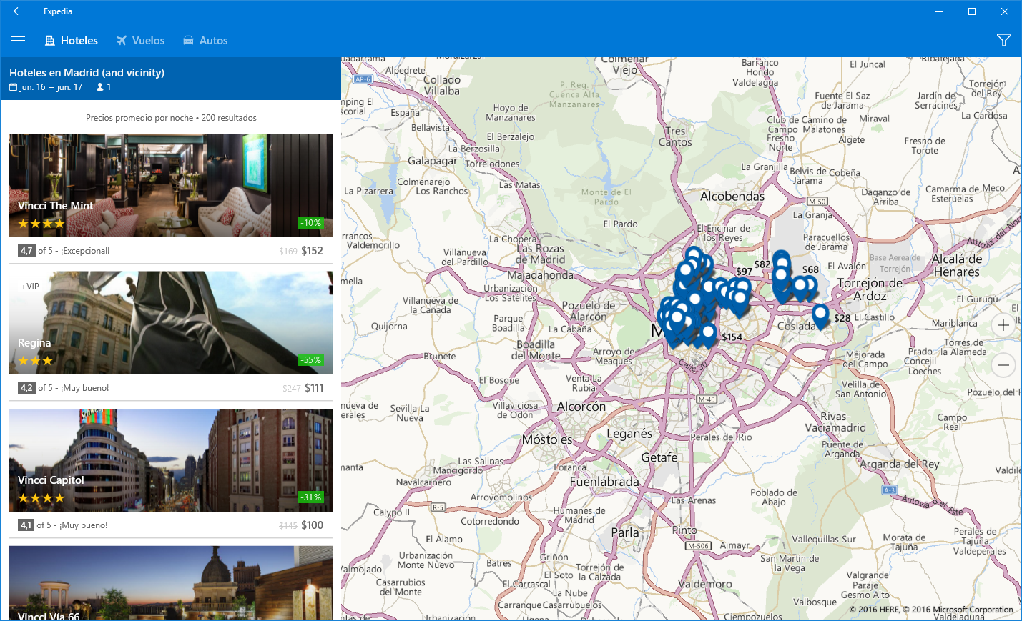Open the Vincci Via 66 listing
The height and width of the screenshot is (621, 1022).
coord(170,583)
